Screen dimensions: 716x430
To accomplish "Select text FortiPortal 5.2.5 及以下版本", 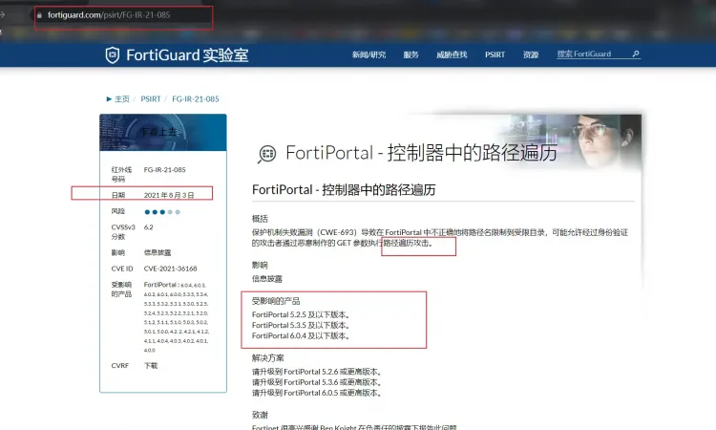I will tap(300, 314).
